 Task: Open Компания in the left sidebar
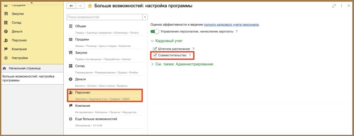point(19,49)
